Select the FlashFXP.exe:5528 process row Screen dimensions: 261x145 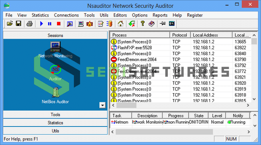click(x=180, y=48)
